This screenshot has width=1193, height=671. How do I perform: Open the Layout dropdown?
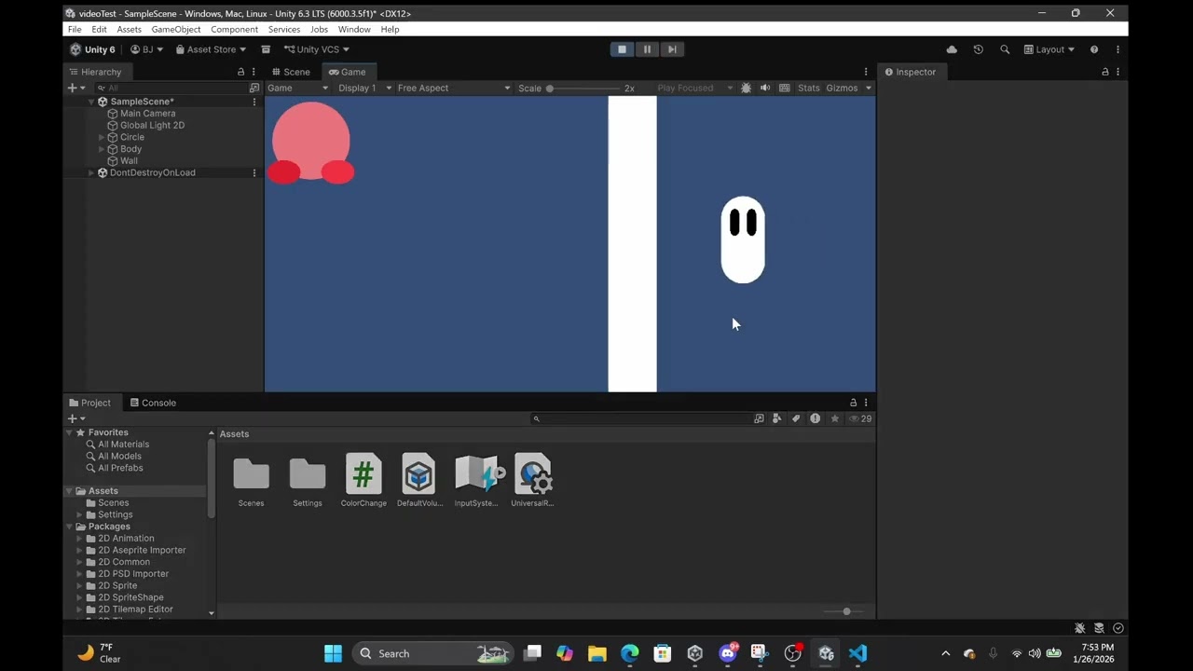[x=1049, y=49]
